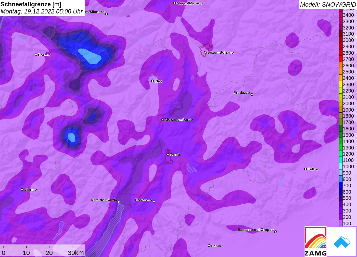Screen dimensions: 357x257
Task: Click the 3000 legend value label
Action: (x=348, y=40)
